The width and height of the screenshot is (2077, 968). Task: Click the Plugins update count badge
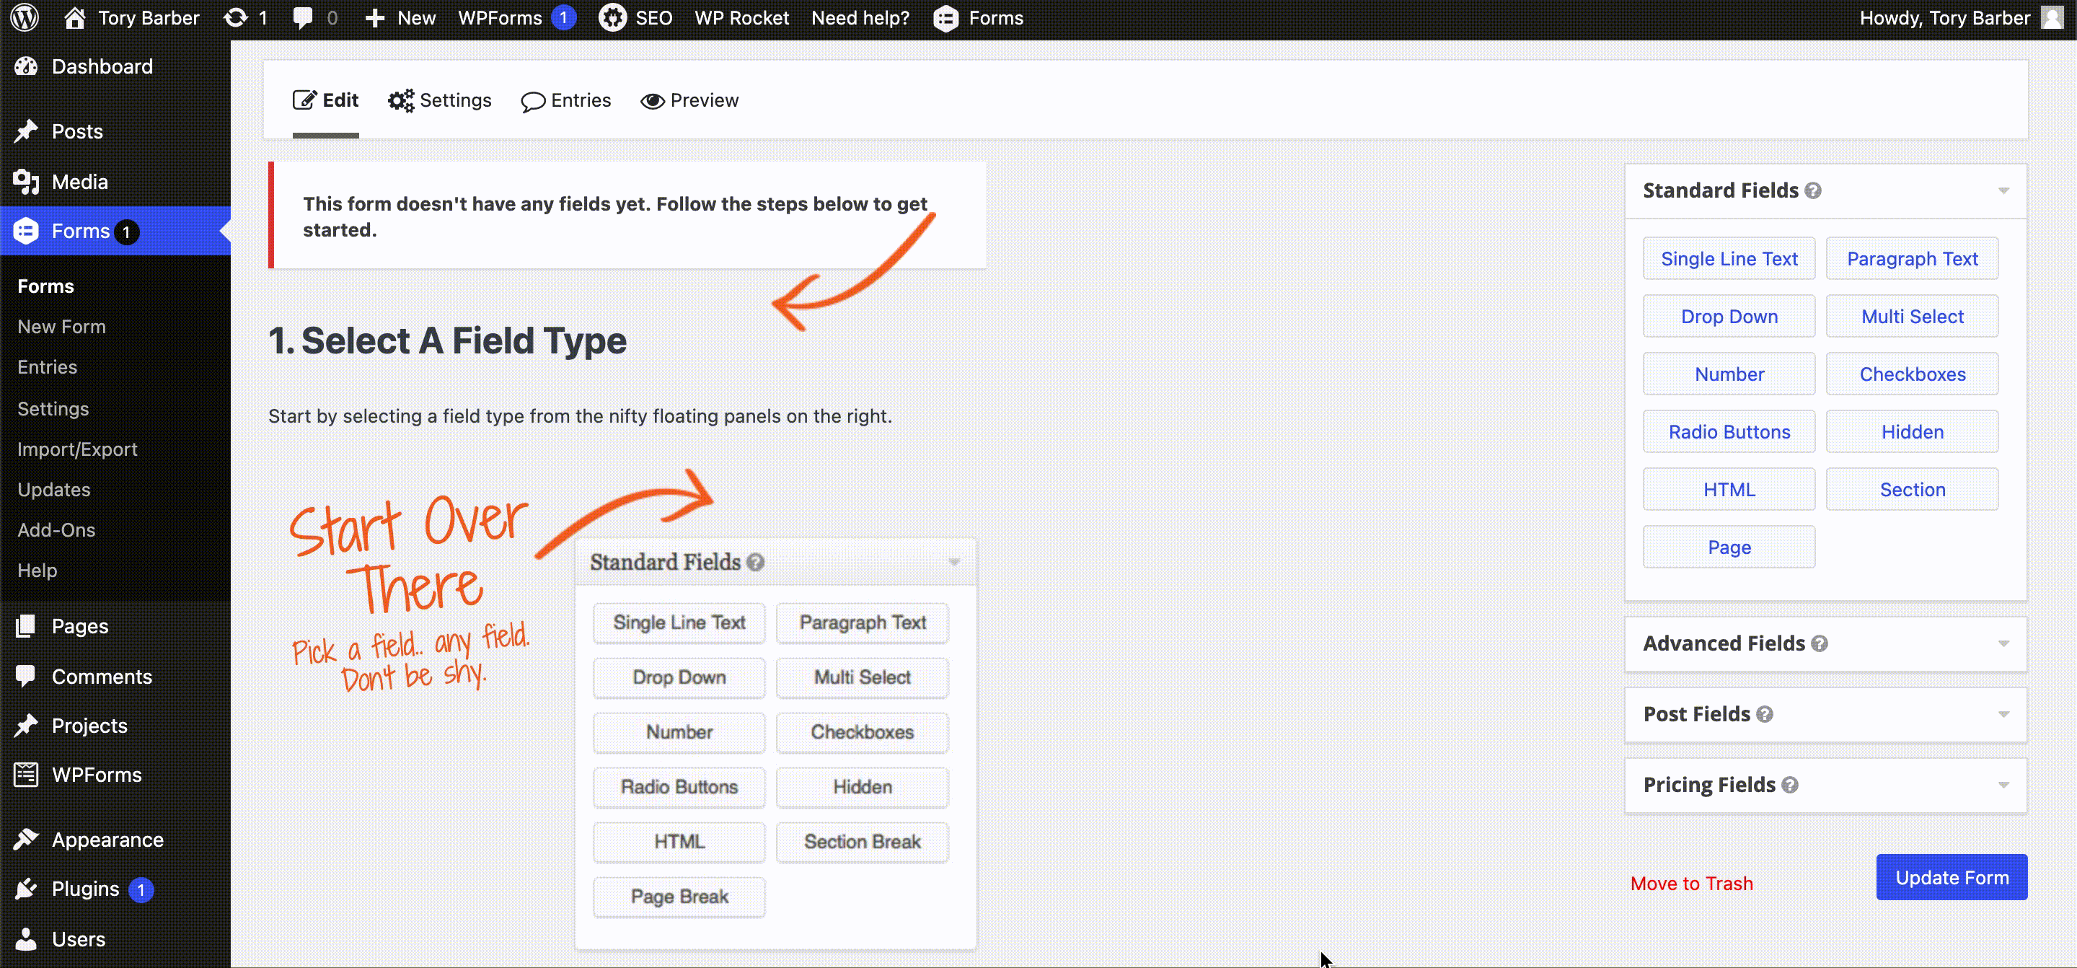tap(141, 890)
